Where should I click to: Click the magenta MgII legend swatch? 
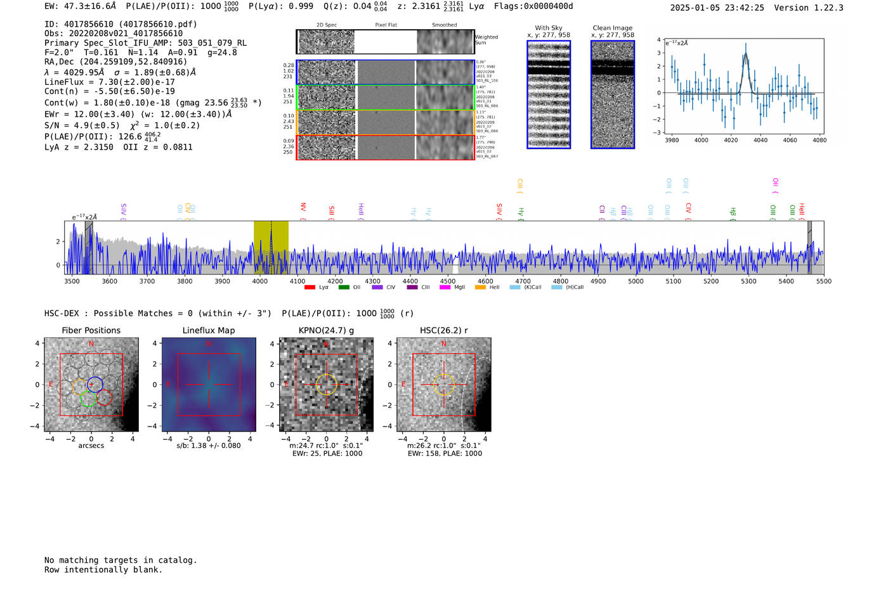pyautogui.click(x=445, y=288)
